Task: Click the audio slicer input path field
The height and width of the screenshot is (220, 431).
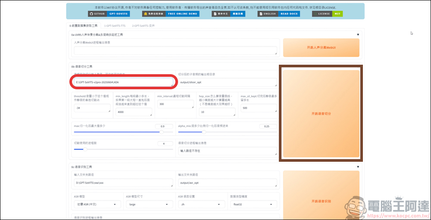Action: (123, 82)
